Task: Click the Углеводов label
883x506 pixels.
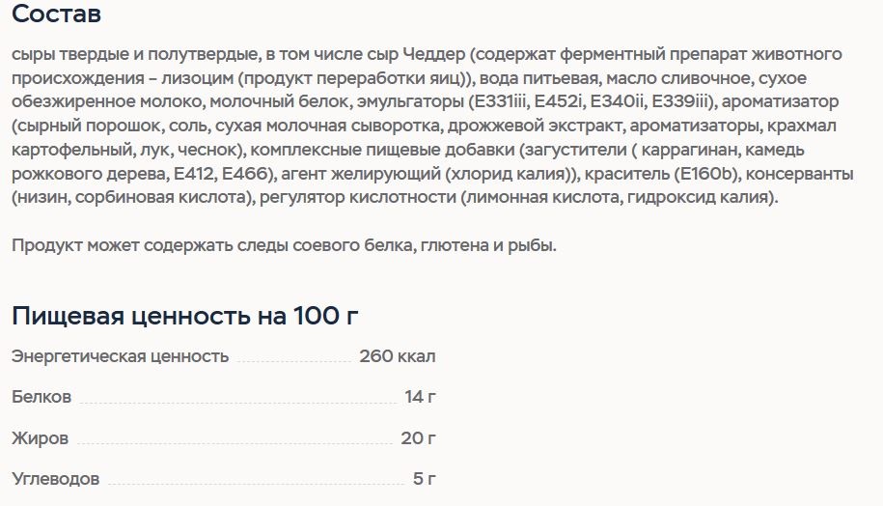Action: (x=56, y=479)
